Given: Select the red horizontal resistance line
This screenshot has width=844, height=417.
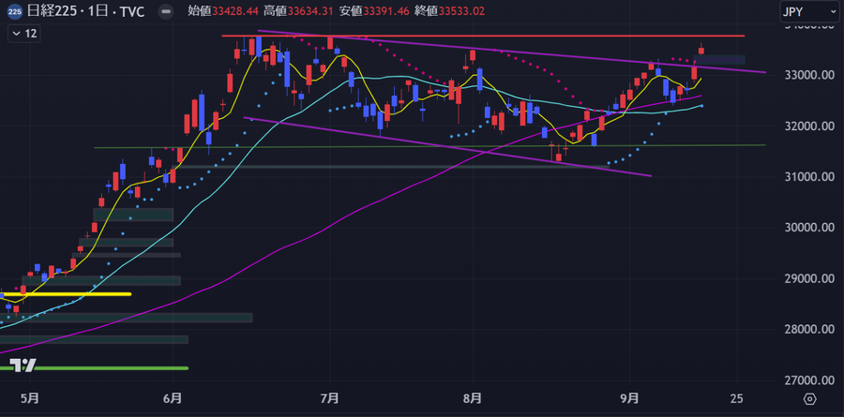Looking at the screenshot, I should pyautogui.click(x=469, y=36).
